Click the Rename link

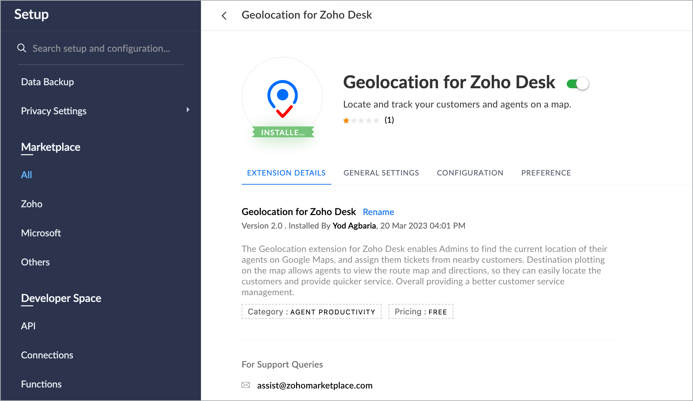[378, 212]
